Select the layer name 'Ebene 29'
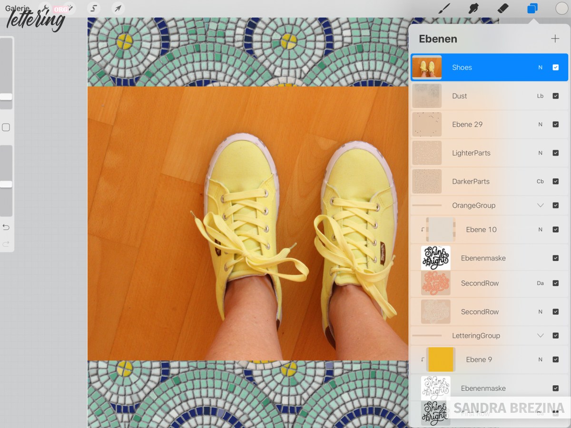Screen dimensions: 571x428 (x=467, y=125)
